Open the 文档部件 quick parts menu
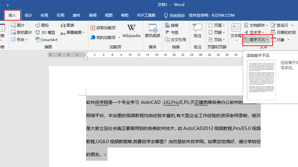Image resolution: width=298 pixels, height=167 pixels. [256, 25]
